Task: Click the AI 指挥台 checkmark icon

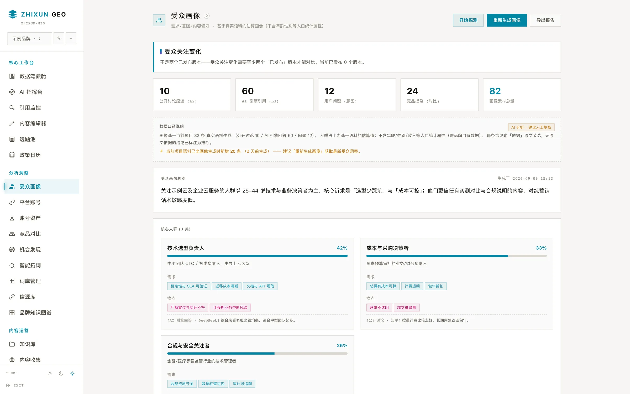Action: (x=12, y=92)
